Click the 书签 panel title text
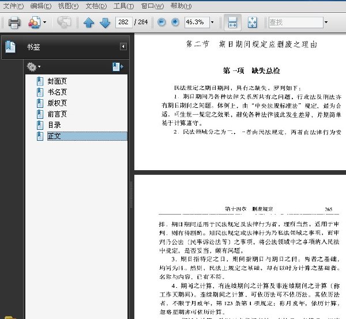Screen dimensions: 346x319 click(33, 47)
